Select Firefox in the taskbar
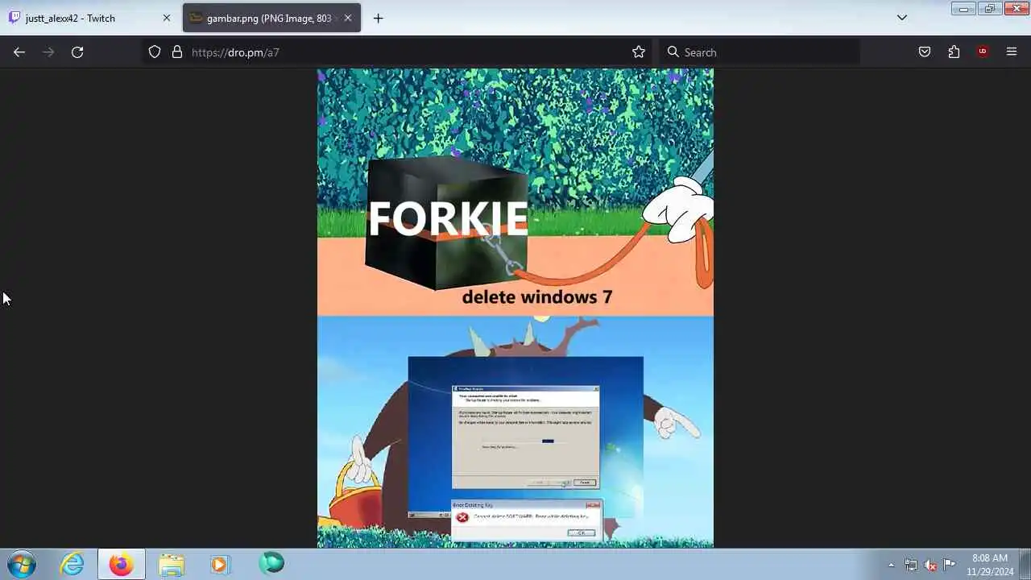1031x580 pixels. click(x=122, y=565)
